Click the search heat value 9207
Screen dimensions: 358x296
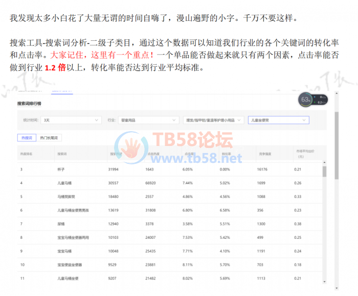click(x=113, y=278)
